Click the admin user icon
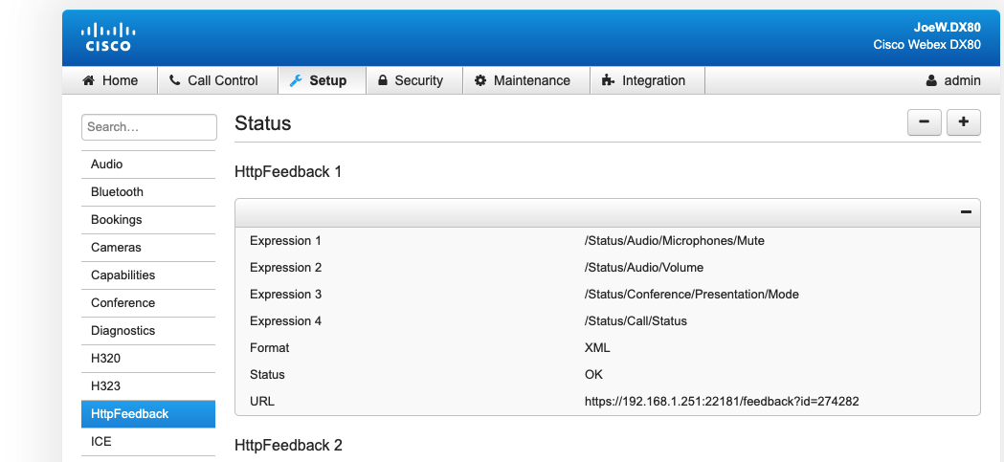The height and width of the screenshot is (462, 1004). coord(931,80)
